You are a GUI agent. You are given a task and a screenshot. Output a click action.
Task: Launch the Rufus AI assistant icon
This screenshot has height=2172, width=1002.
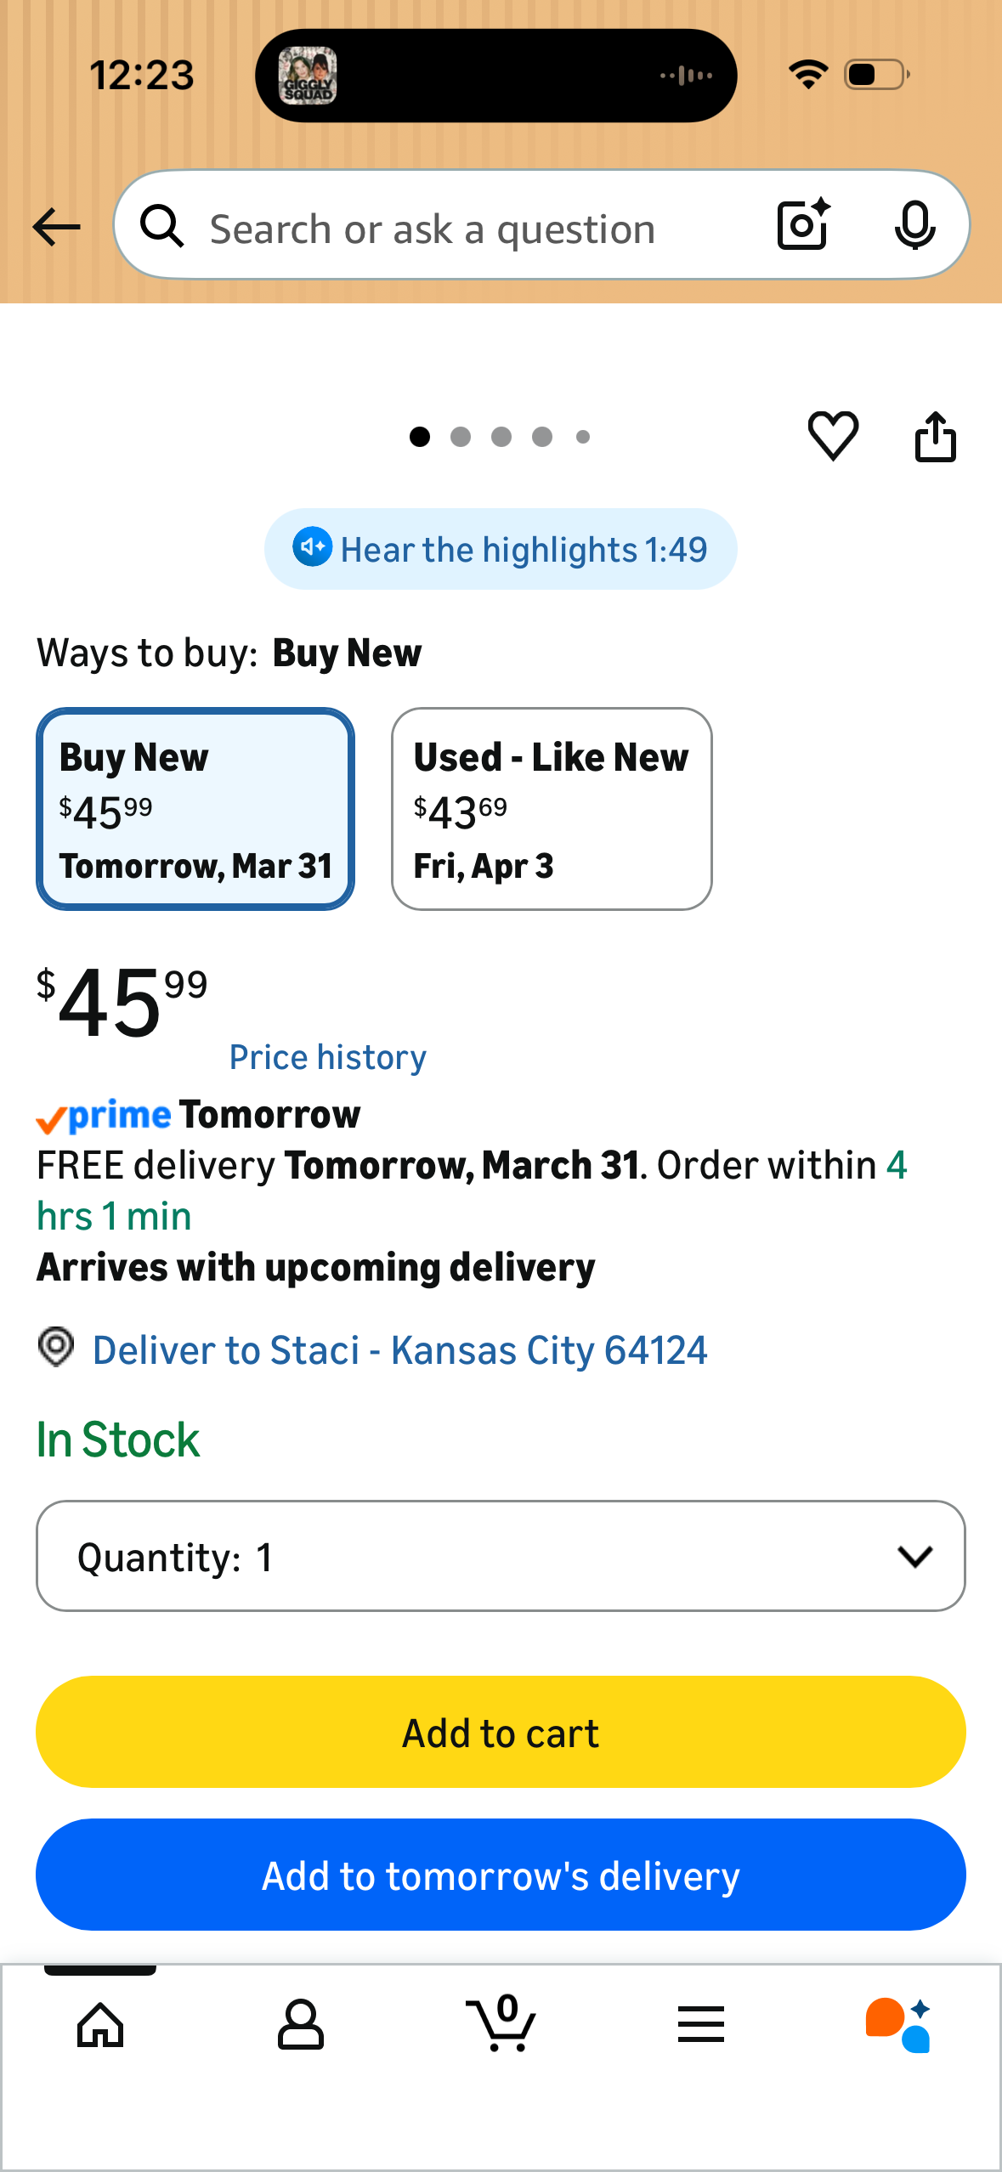click(x=899, y=2025)
